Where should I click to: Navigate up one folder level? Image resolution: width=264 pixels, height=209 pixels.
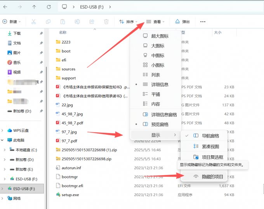click(x=34, y=7)
